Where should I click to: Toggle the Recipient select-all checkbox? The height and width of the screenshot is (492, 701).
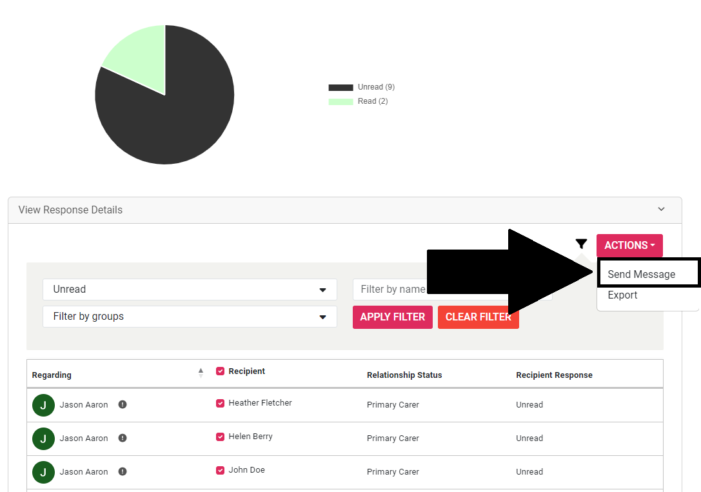(x=220, y=371)
